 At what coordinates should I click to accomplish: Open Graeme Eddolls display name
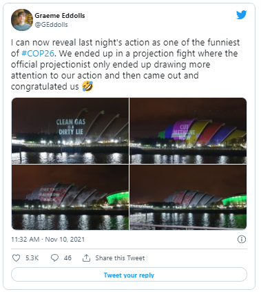[x=60, y=16]
